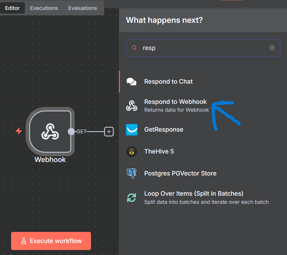Image resolution: width=287 pixels, height=255 pixels.
Task: Click the Webhook output connector dot
Action: 71,132
